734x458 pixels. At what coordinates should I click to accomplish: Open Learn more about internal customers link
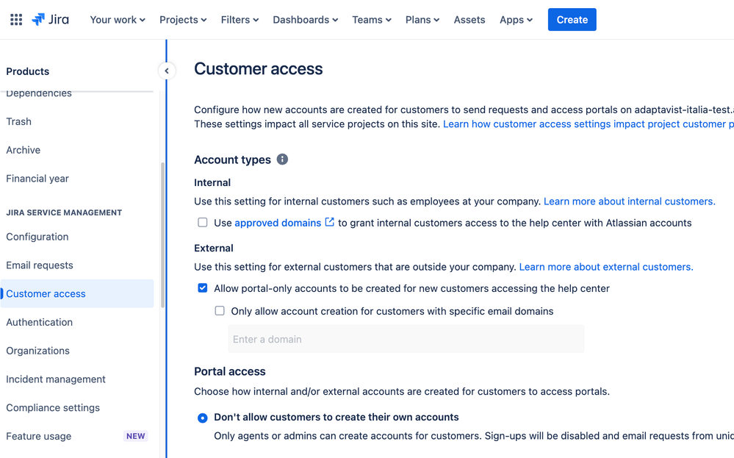point(629,201)
